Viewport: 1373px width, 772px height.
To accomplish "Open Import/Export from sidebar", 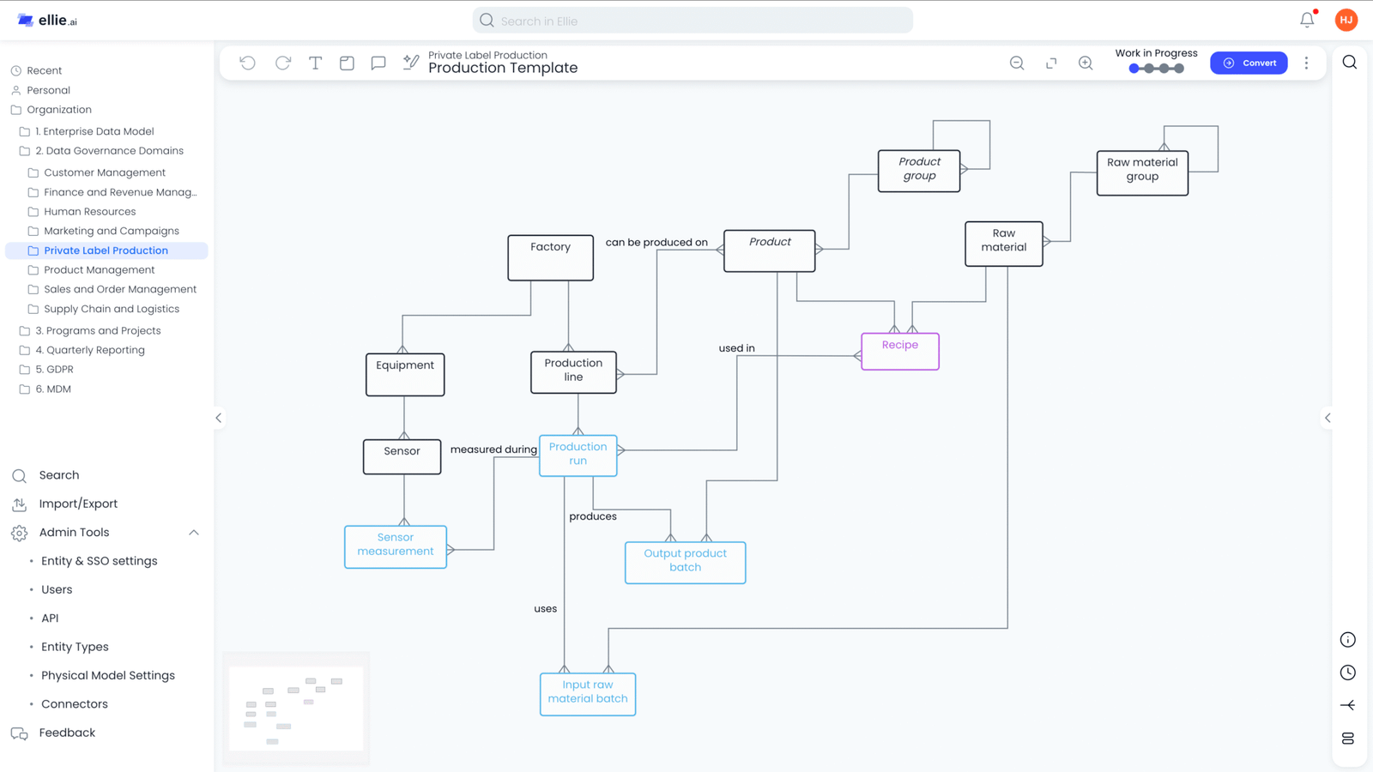I will [78, 504].
